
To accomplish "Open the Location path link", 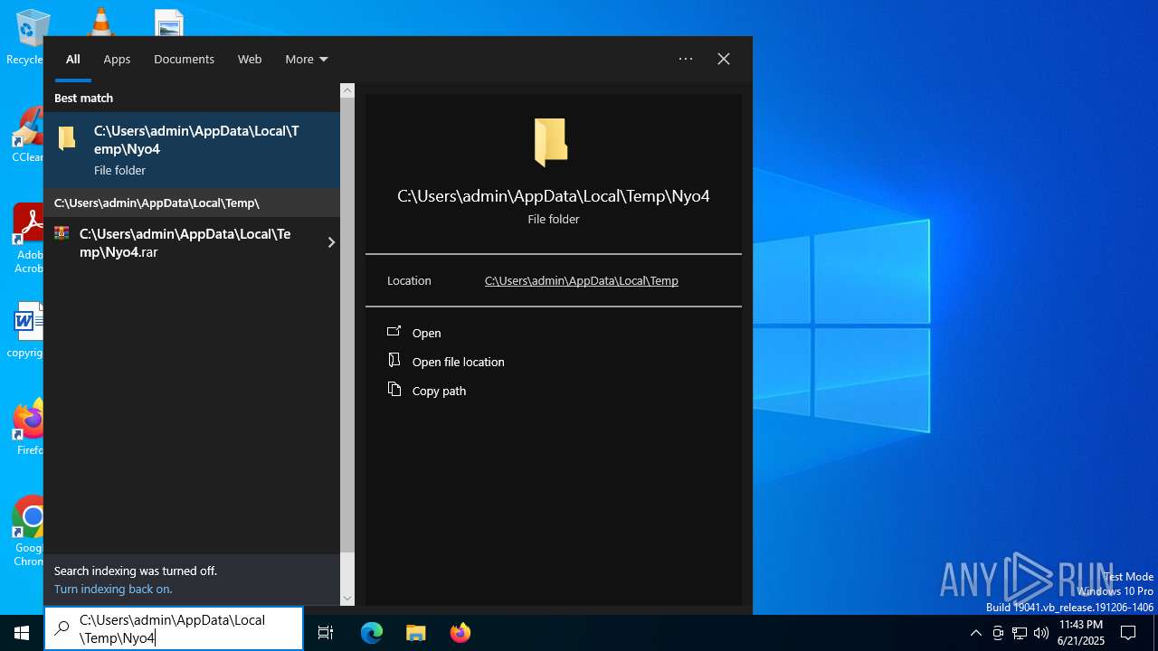I will [582, 281].
